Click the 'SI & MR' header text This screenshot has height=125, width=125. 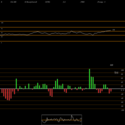(x=13, y=2)
